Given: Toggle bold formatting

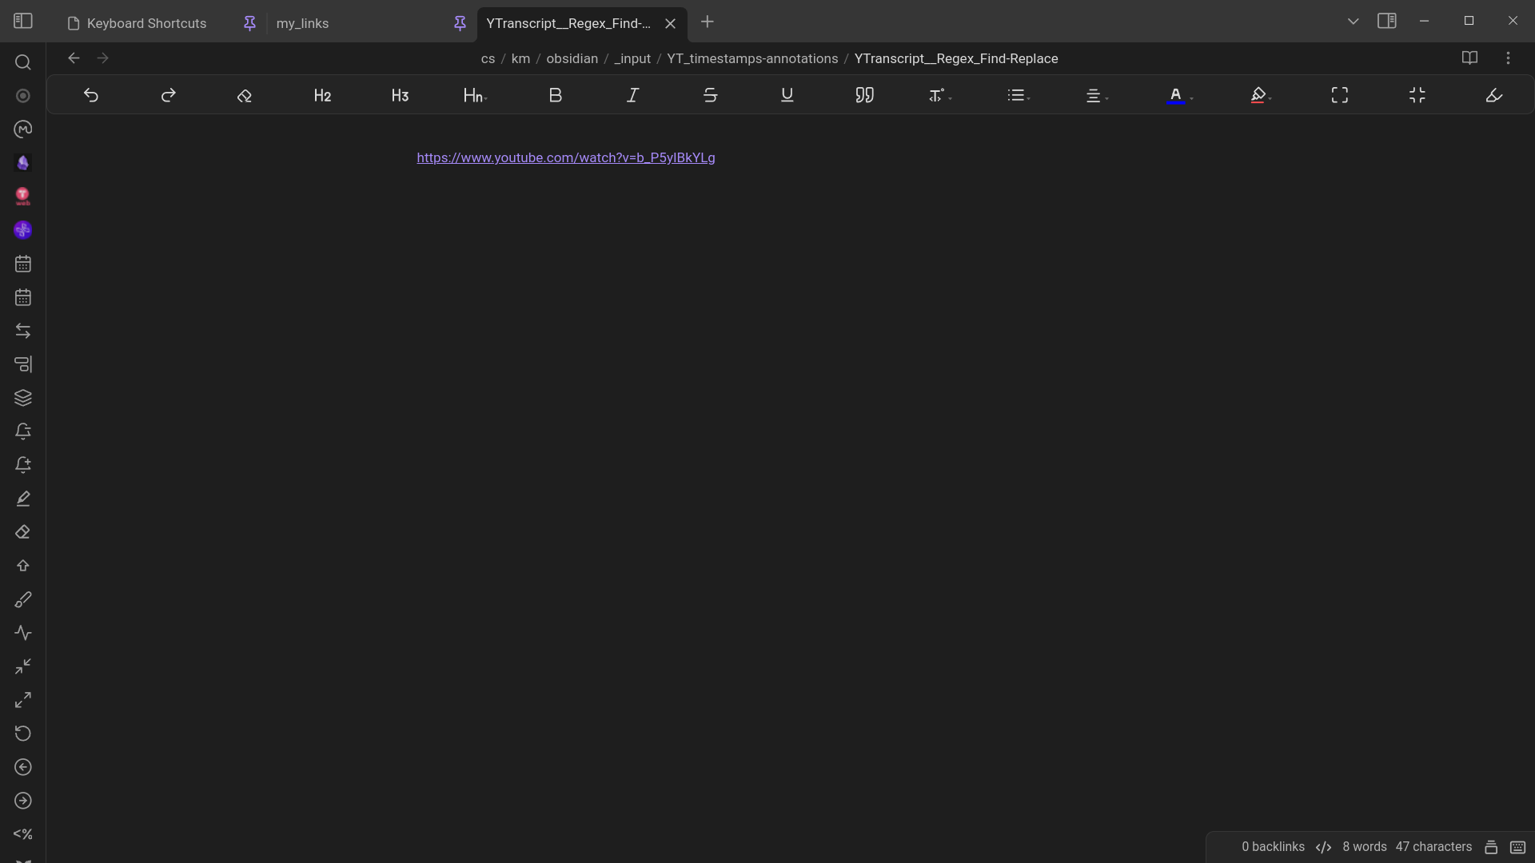Looking at the screenshot, I should pos(556,95).
